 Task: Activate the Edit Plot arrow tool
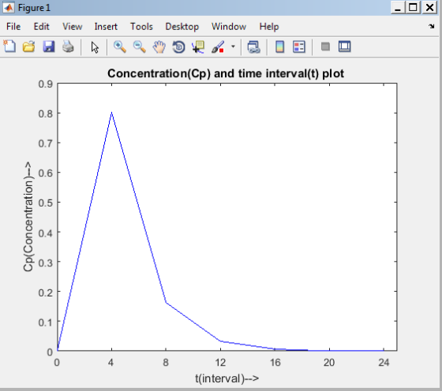tap(95, 47)
